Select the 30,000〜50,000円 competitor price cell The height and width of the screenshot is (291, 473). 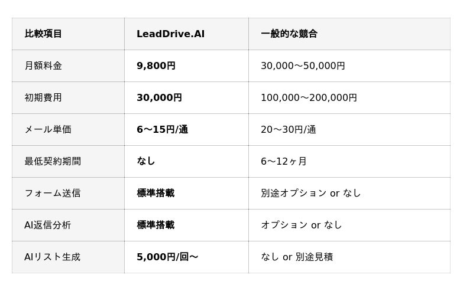(x=303, y=66)
